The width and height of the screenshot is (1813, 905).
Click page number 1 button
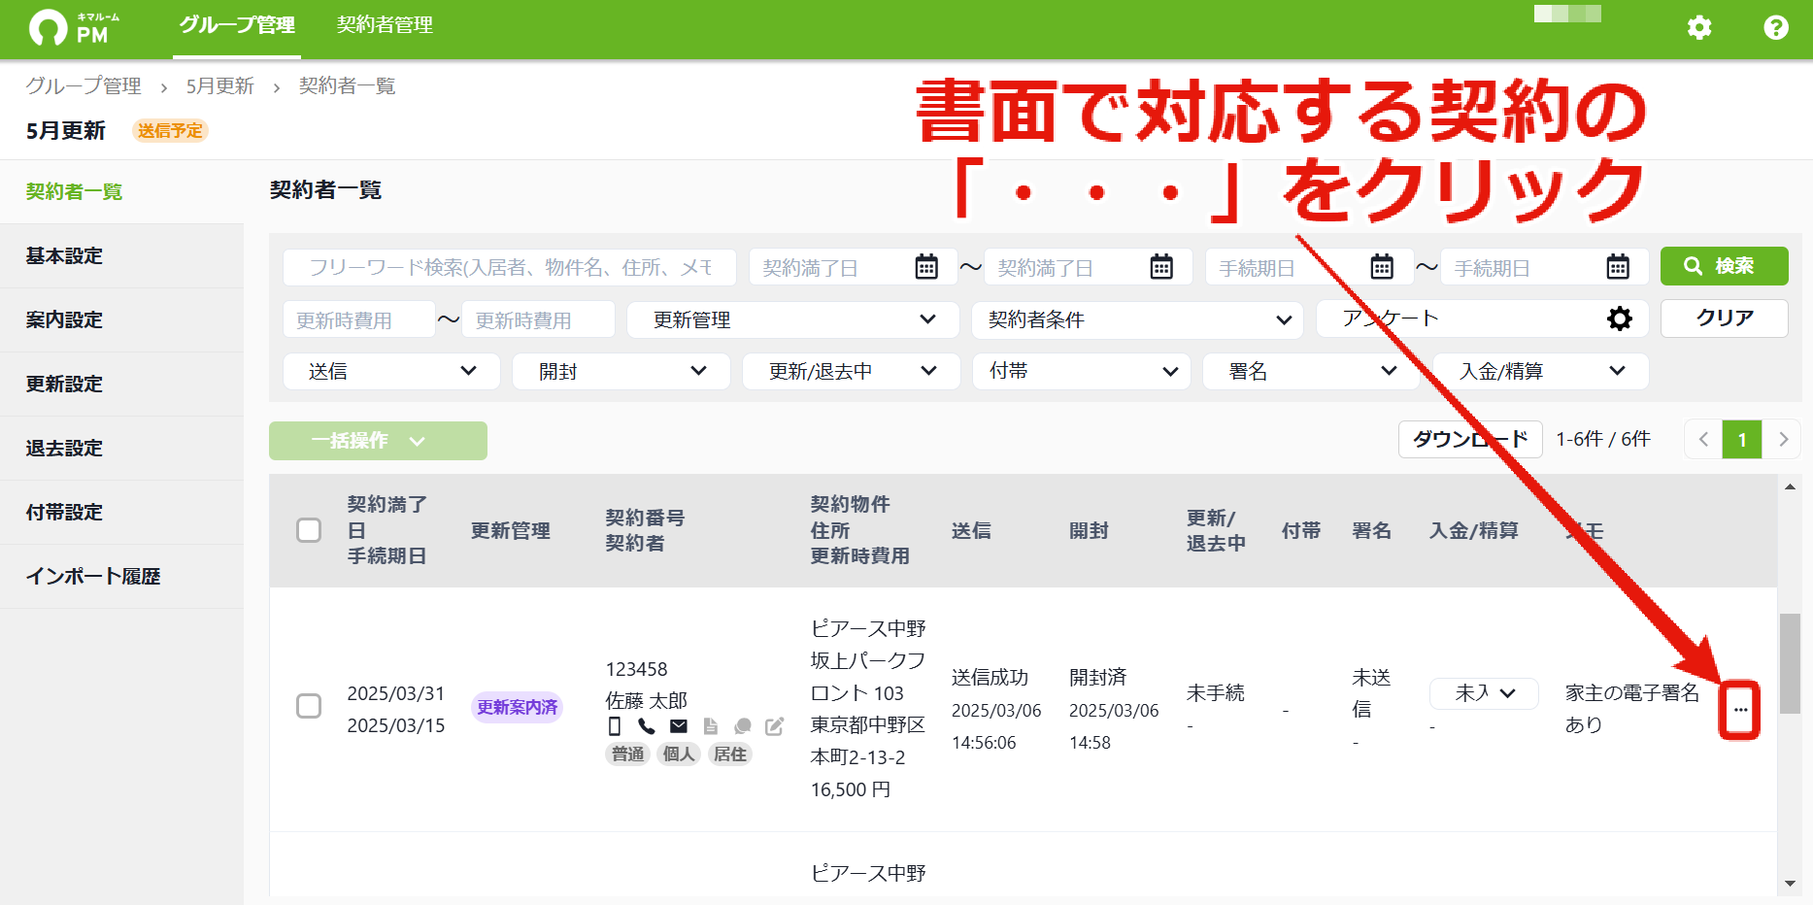pos(1742,440)
